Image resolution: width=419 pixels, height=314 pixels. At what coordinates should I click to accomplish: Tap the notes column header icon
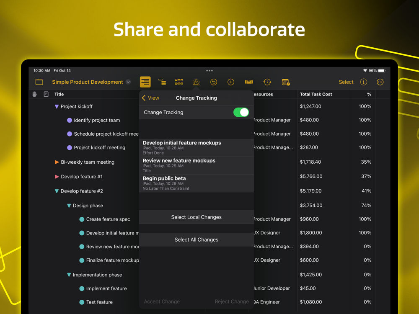[46, 94]
